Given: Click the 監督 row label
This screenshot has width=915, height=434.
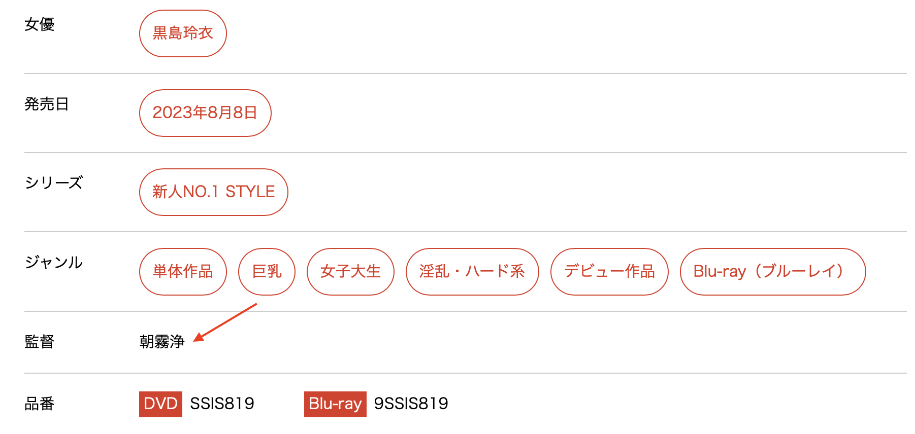Looking at the screenshot, I should click(x=40, y=342).
